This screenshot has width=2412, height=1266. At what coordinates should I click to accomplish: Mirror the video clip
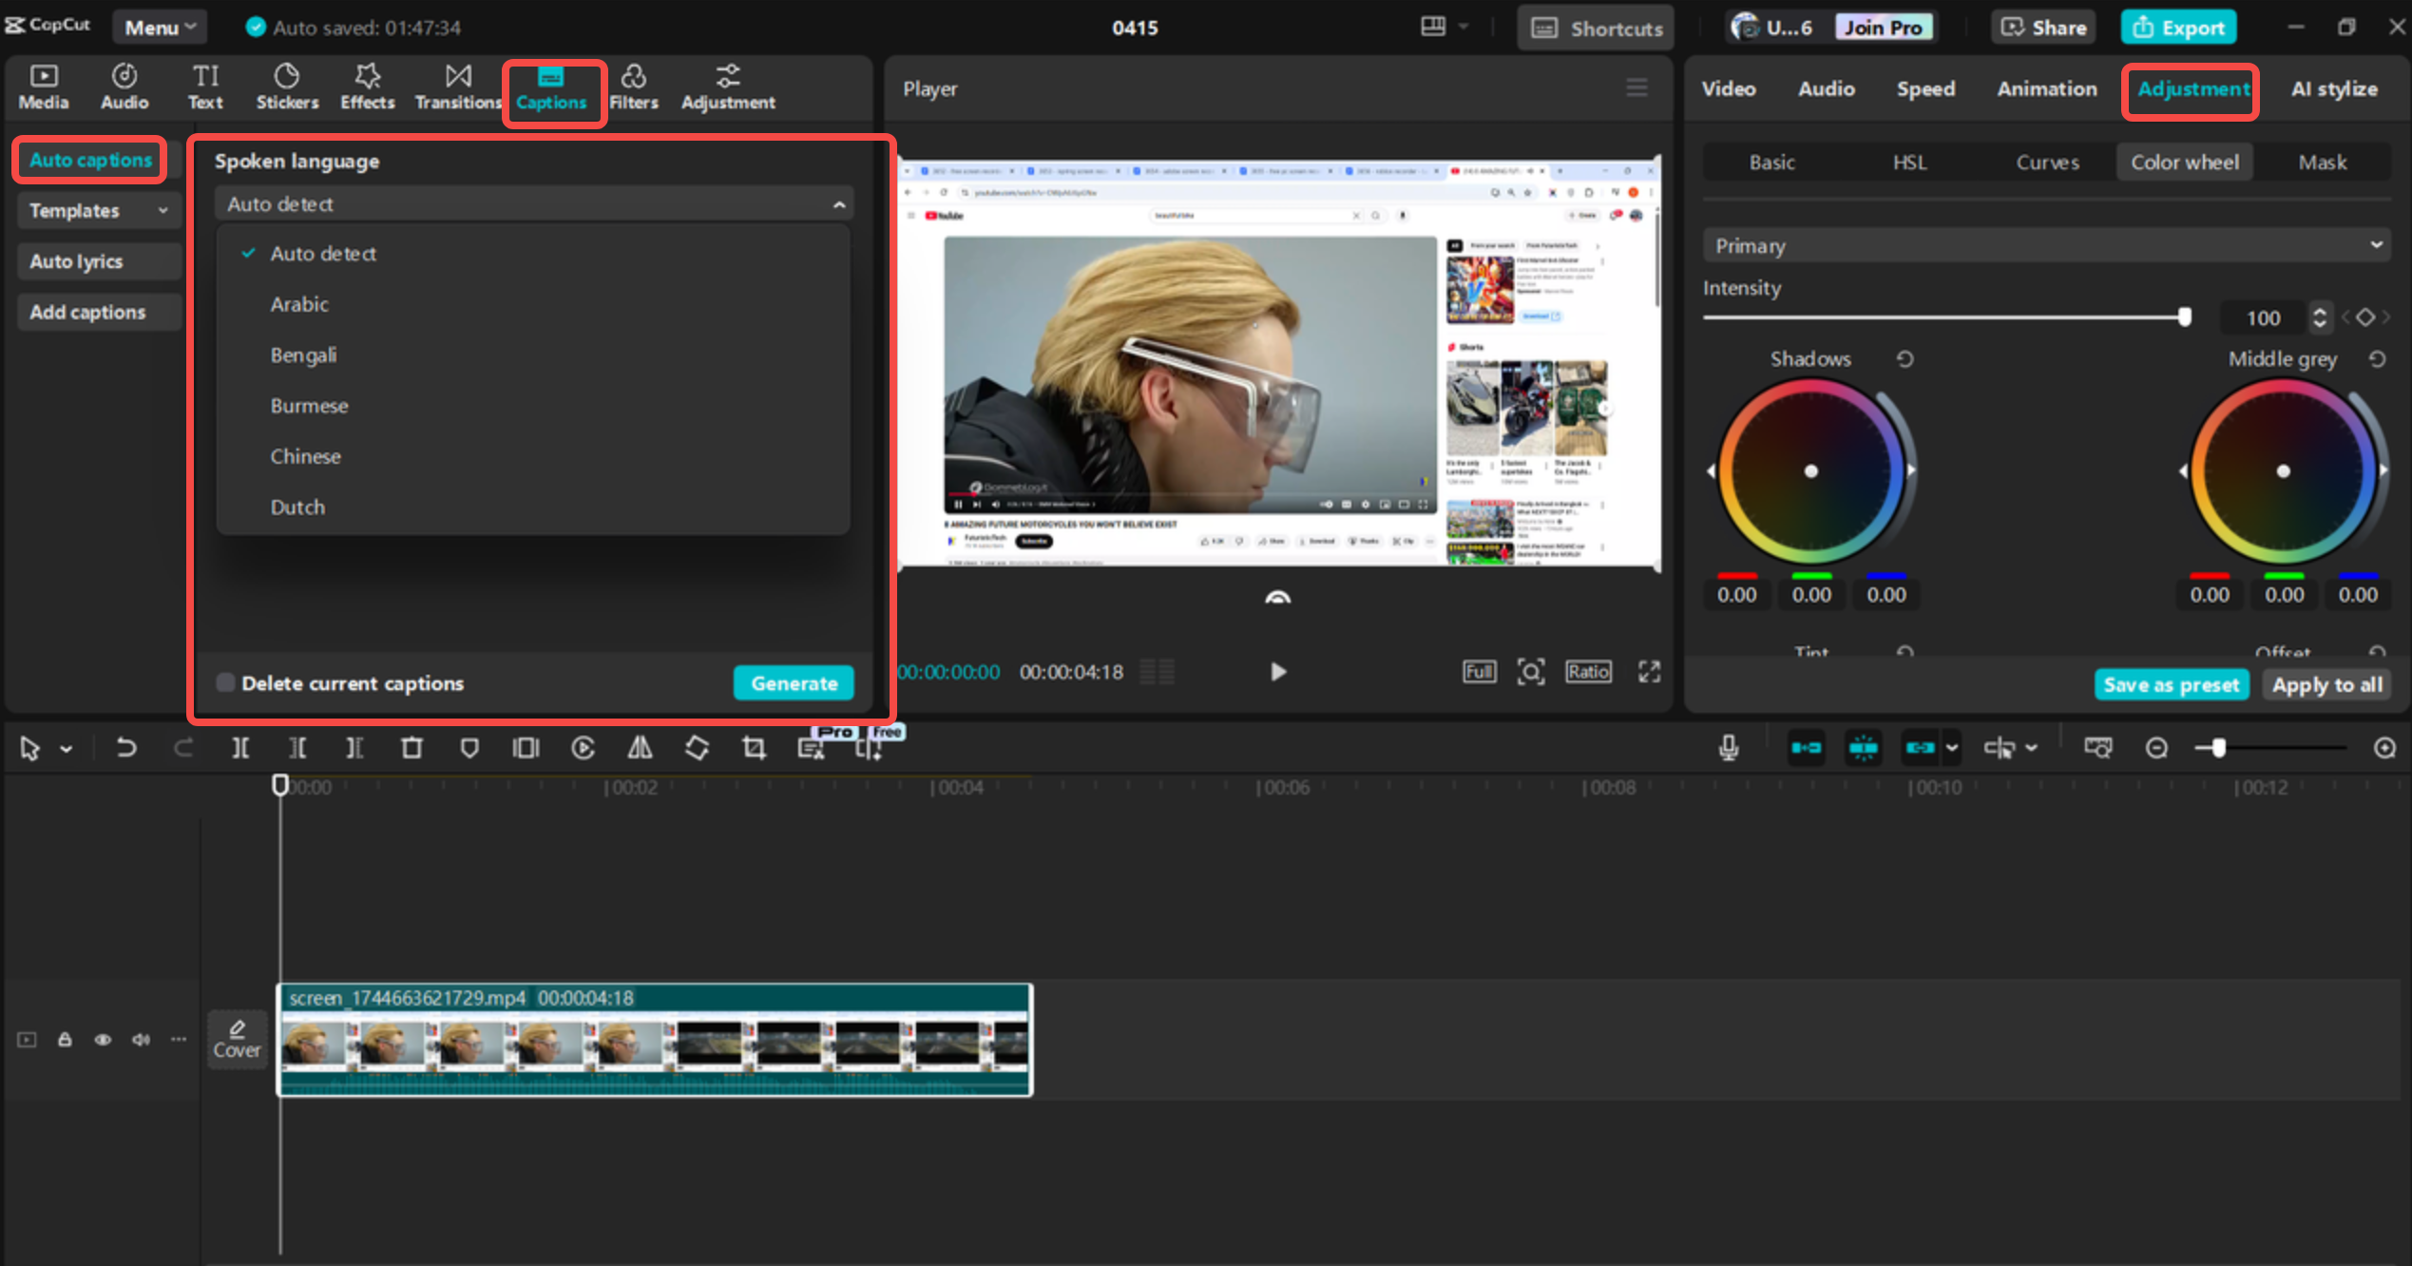(x=639, y=747)
